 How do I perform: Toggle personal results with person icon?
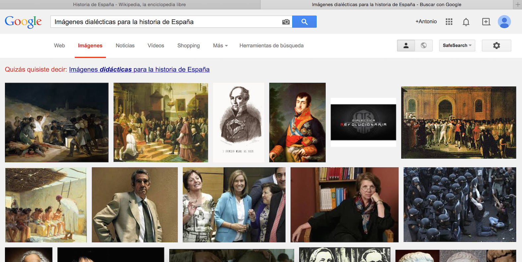[x=406, y=46]
